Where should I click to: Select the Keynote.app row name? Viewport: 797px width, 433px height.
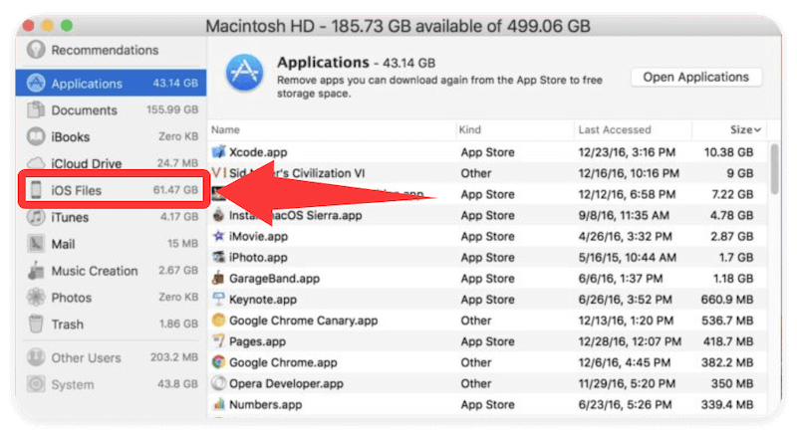(263, 300)
